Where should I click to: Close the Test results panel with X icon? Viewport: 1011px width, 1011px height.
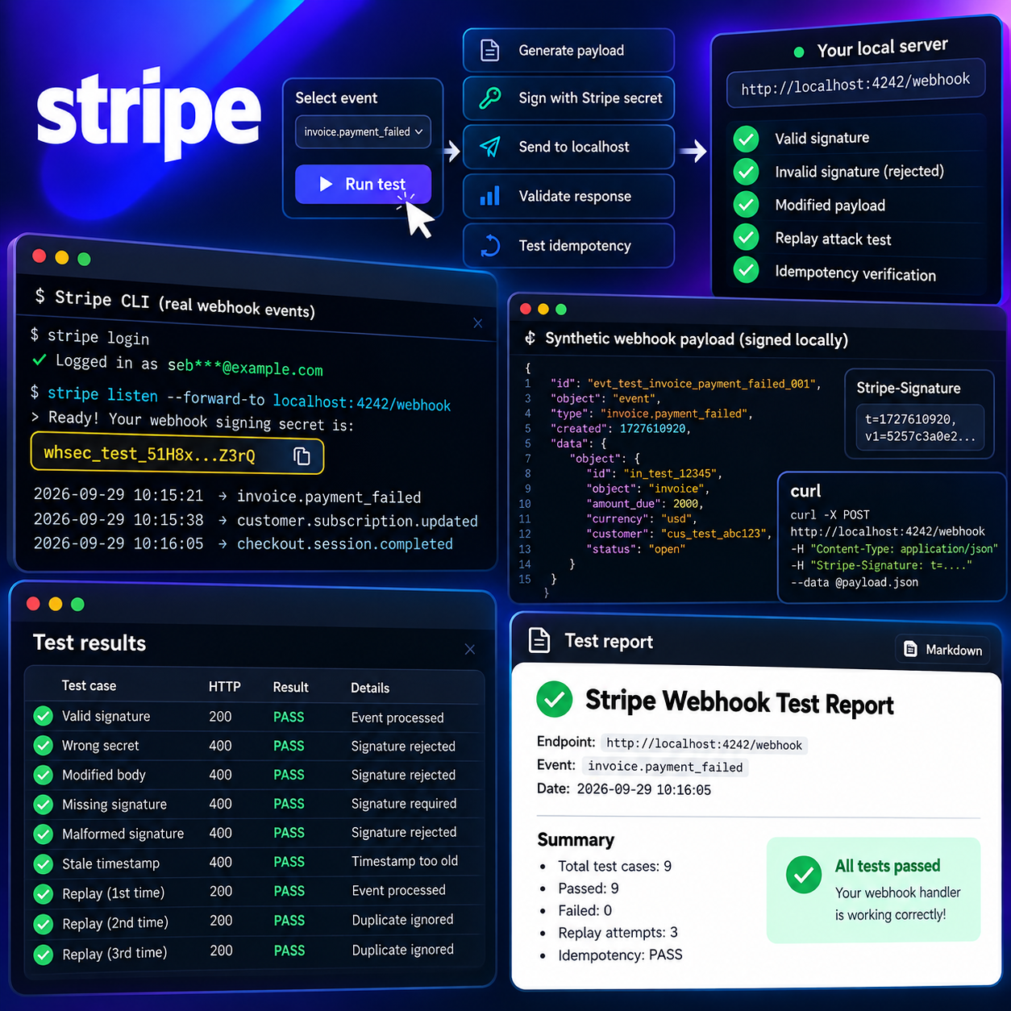pyautogui.click(x=470, y=649)
